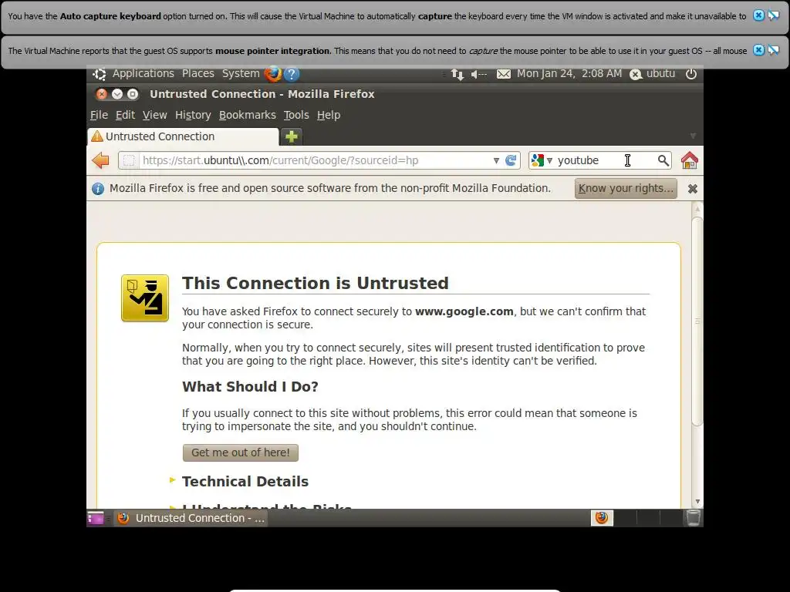This screenshot has height=592, width=790.
Task: Open a new tab with the plus icon
Action: click(291, 136)
